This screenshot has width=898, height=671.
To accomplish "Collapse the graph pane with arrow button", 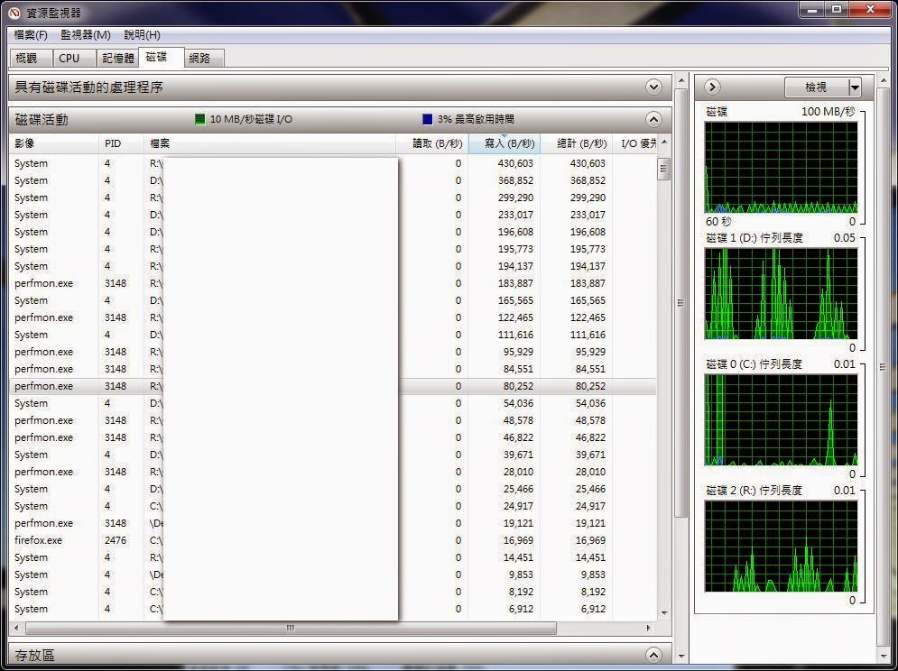I will coord(712,87).
